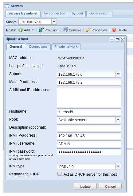Open the Console monitor icon
The image size is (133, 196).
pyautogui.click(x=65, y=30)
